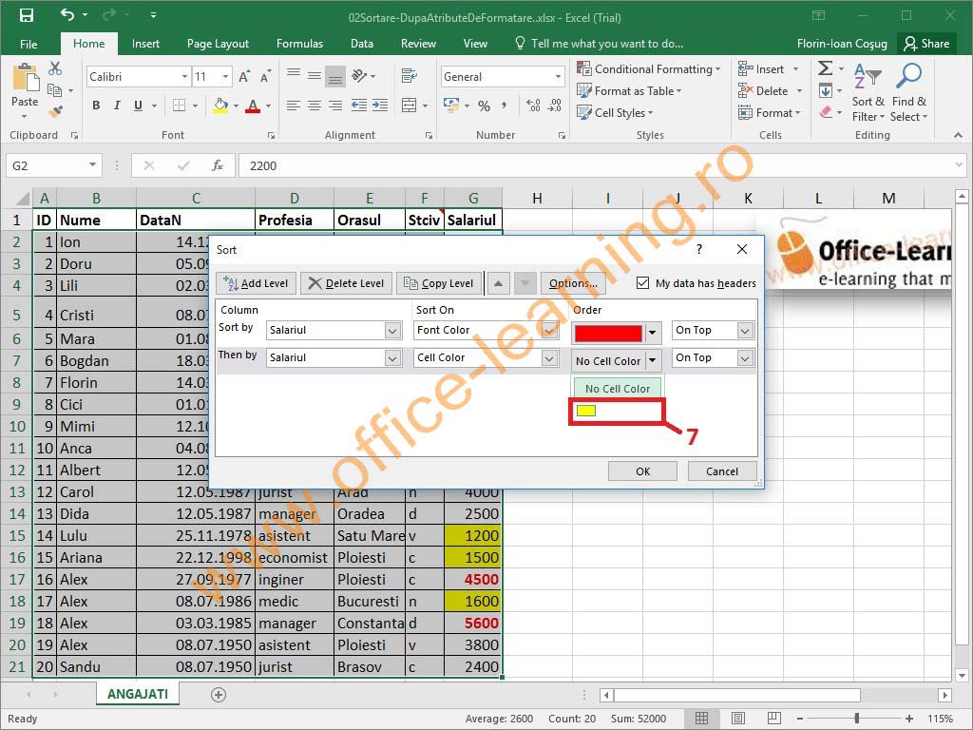Click Decrease Font Size icon
The width and height of the screenshot is (973, 730).
coord(266,76)
